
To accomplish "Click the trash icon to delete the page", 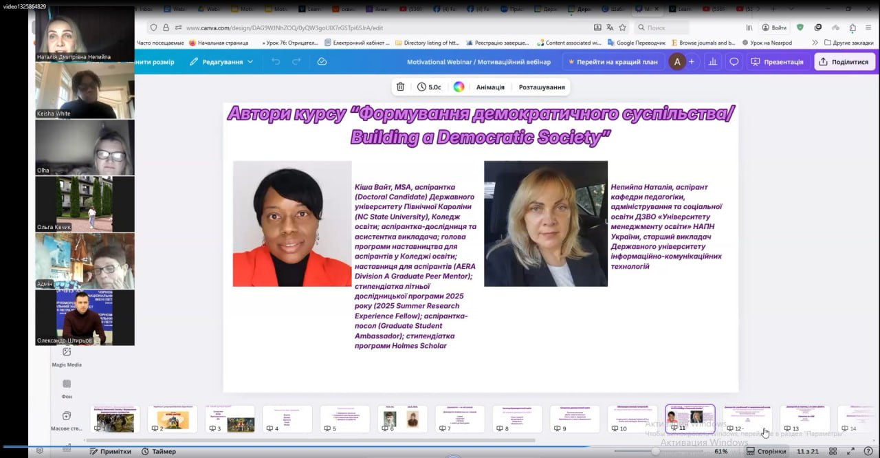I will 400,87.
